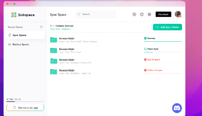Click the Pause Sync label
202x116 pixels.
[x=153, y=49]
